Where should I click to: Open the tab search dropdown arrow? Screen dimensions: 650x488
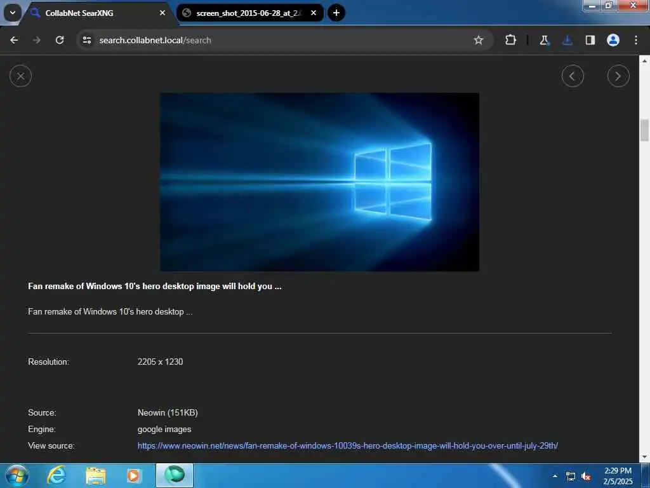tap(13, 13)
